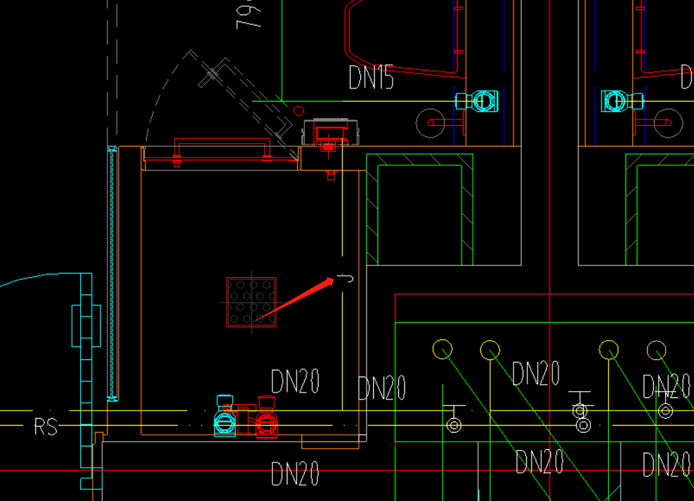The width and height of the screenshot is (694, 501).
Task: Select the second yellow circle from left
Action: (x=490, y=350)
